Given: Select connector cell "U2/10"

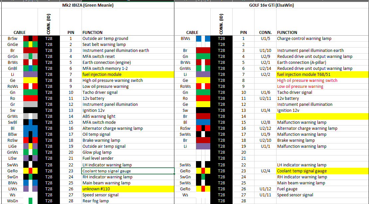Looking at the screenshot, I should [x=266, y=140].
